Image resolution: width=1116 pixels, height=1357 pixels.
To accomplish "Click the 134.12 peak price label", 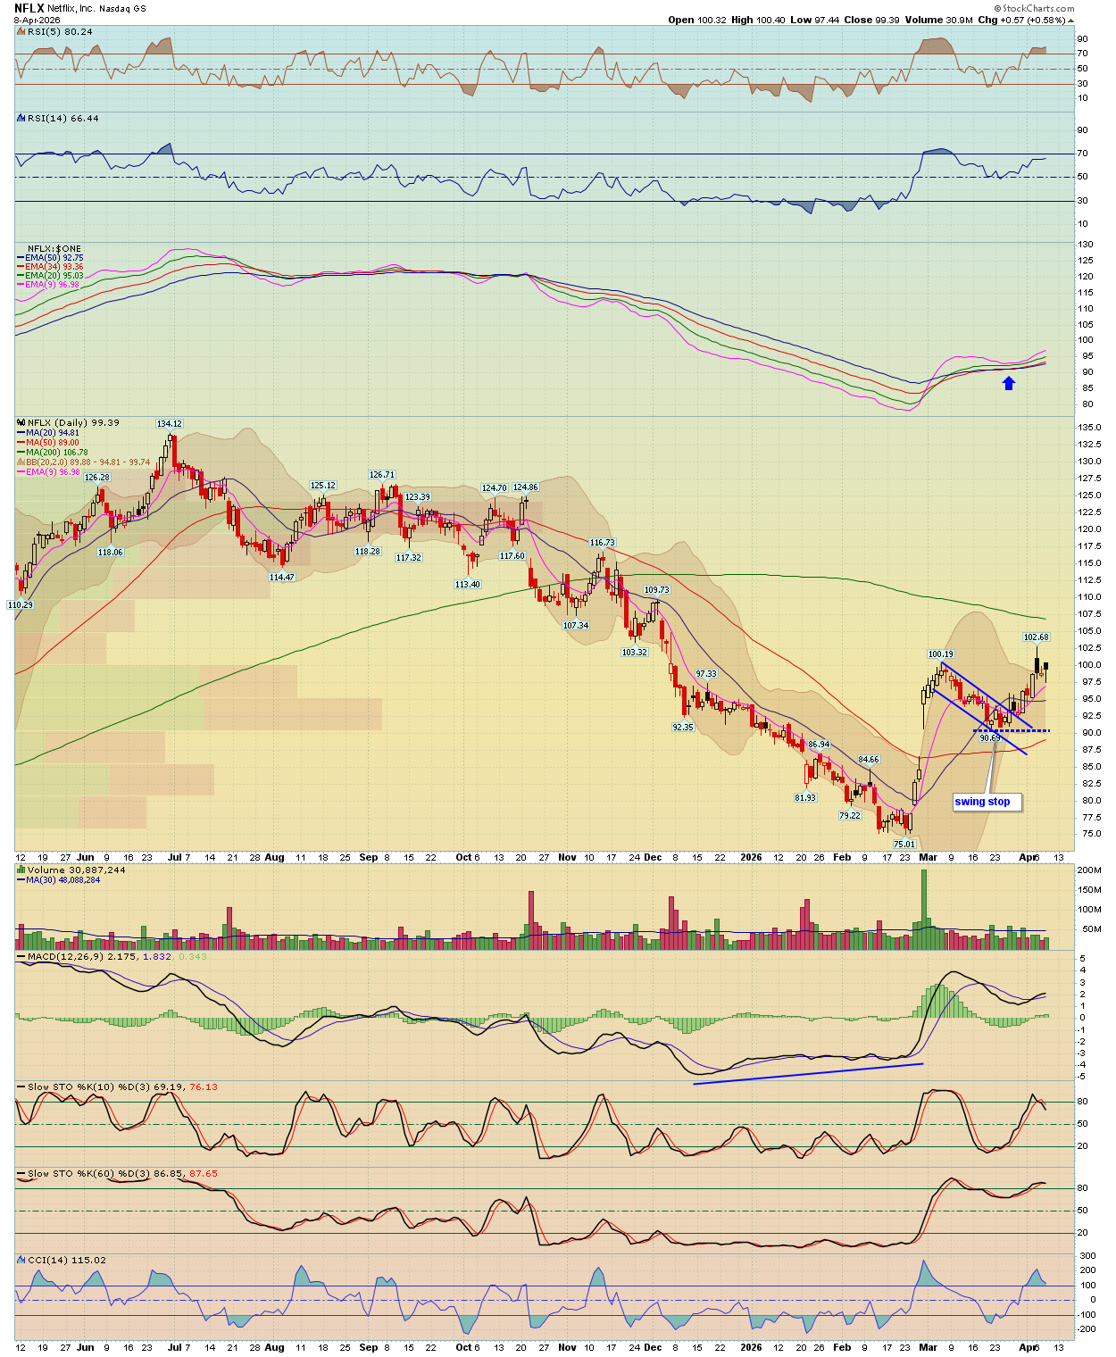I will 170,424.
